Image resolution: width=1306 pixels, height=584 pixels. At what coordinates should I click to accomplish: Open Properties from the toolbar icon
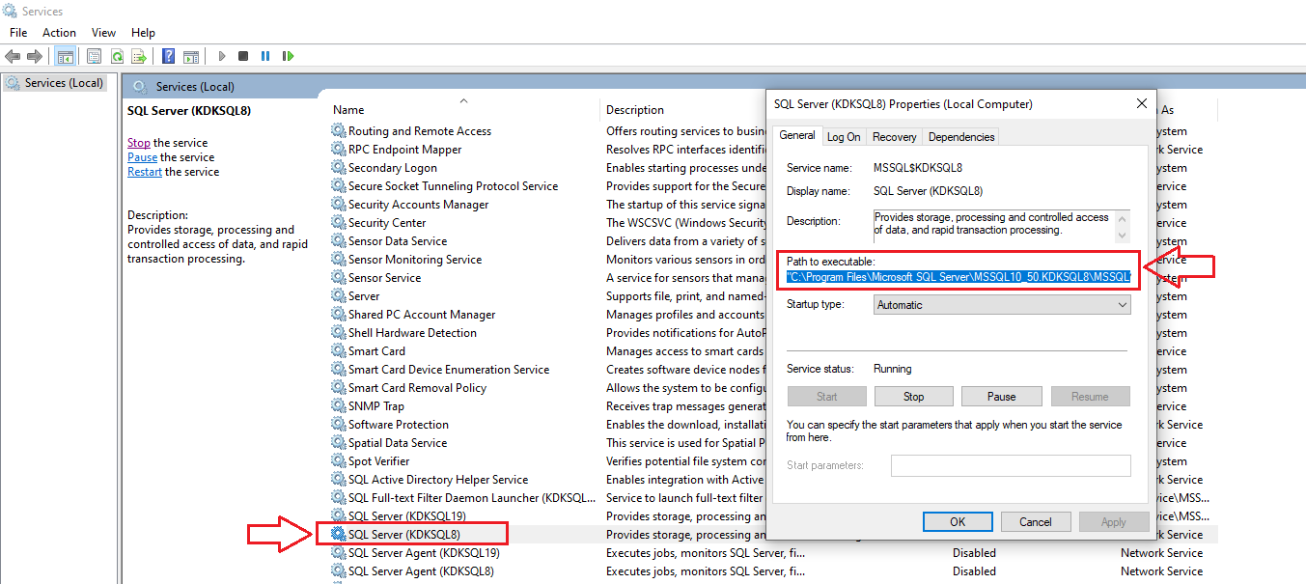pyautogui.click(x=94, y=56)
